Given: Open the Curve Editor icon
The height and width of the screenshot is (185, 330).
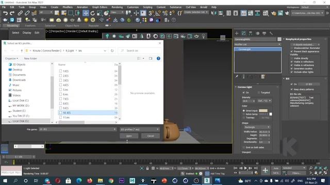Looking at the screenshot, I should (251, 13).
